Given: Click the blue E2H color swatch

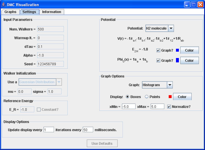Looking at the screenshot, I should click(x=177, y=50).
